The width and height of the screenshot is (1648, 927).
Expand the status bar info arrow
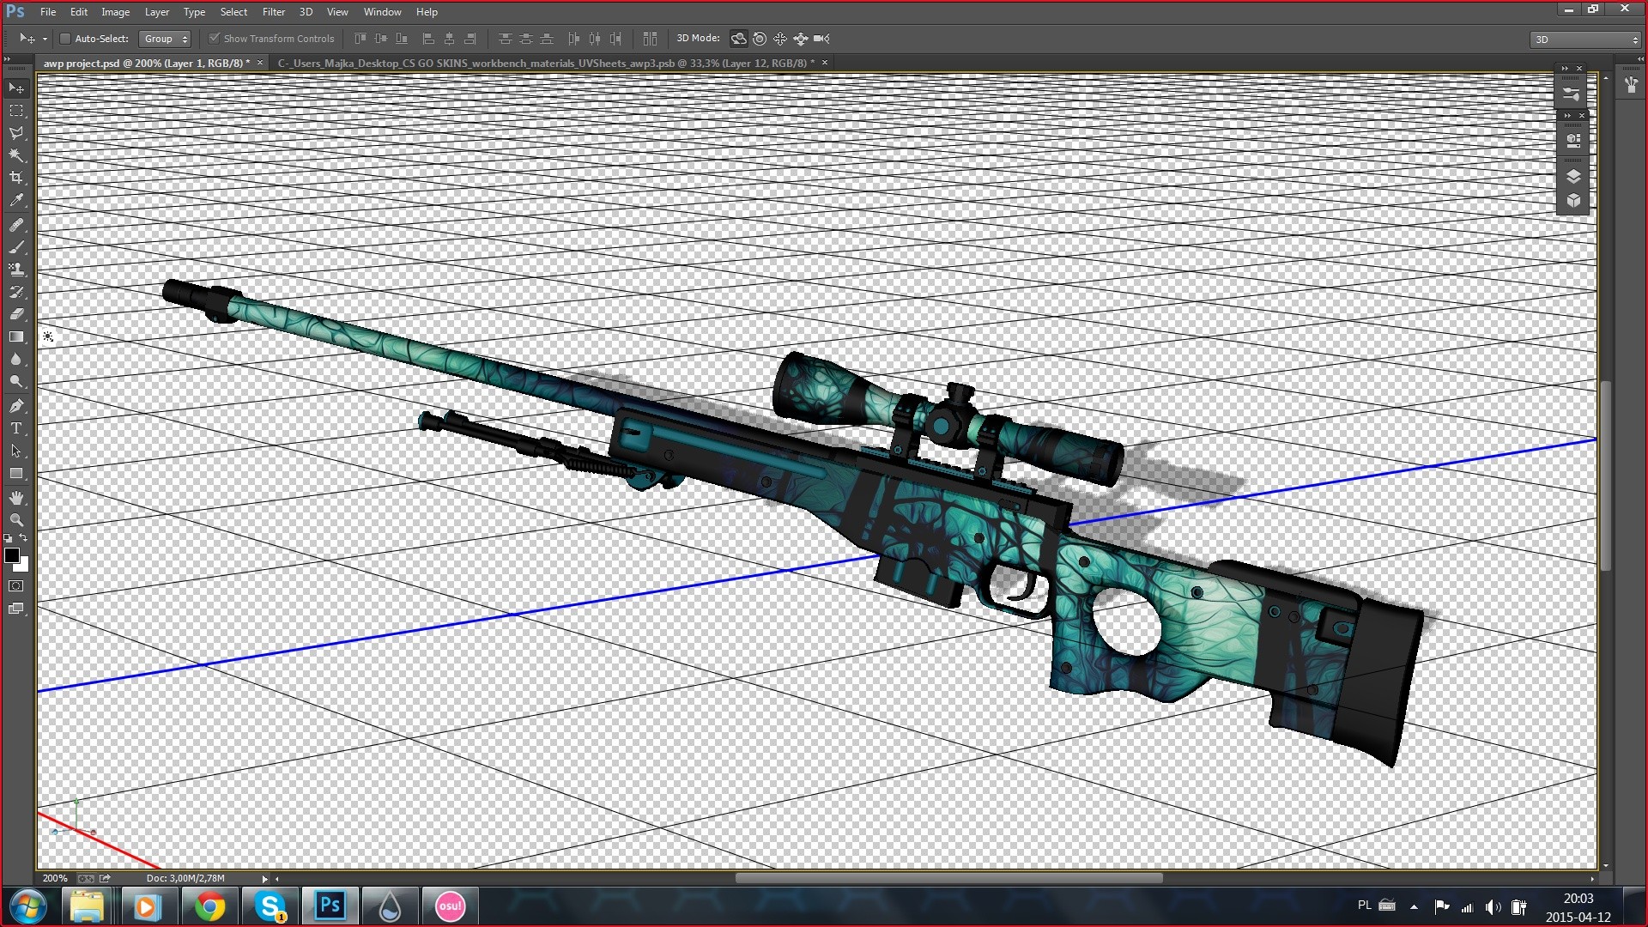[264, 878]
